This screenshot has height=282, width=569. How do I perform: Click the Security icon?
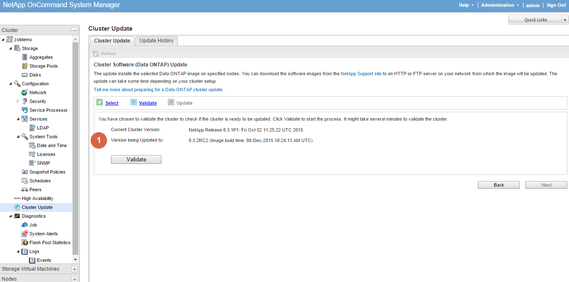click(x=25, y=101)
